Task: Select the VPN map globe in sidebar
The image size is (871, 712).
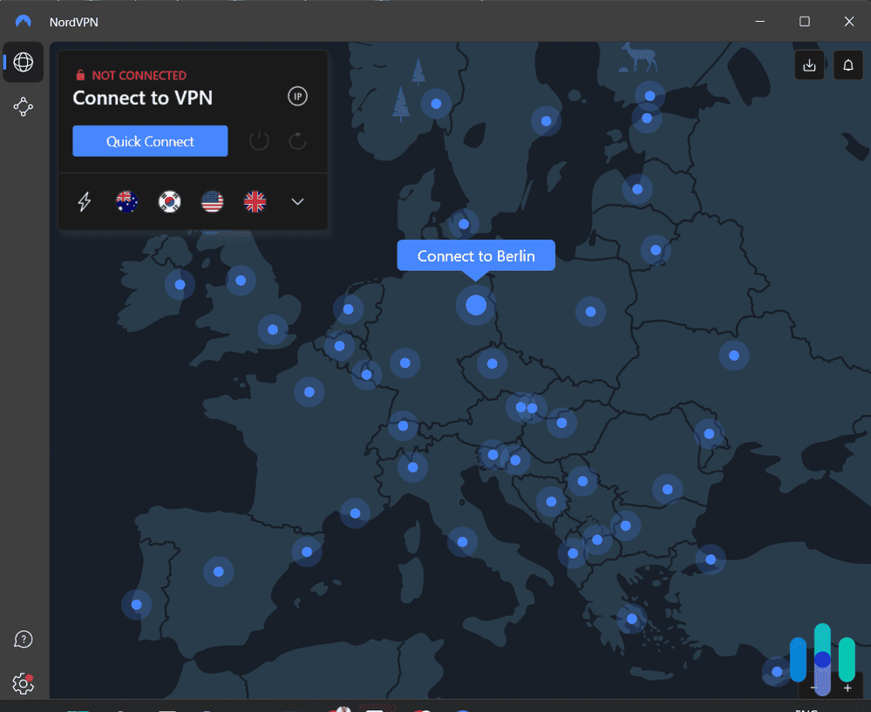Action: click(23, 62)
